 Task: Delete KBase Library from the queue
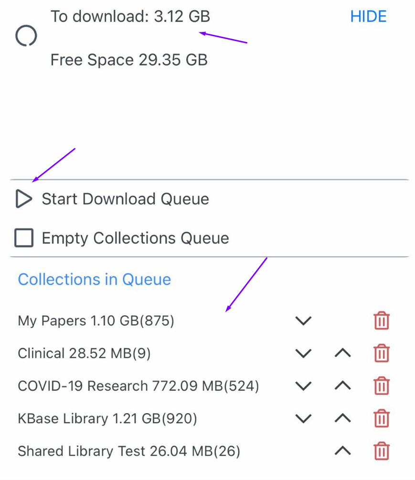[x=381, y=418]
